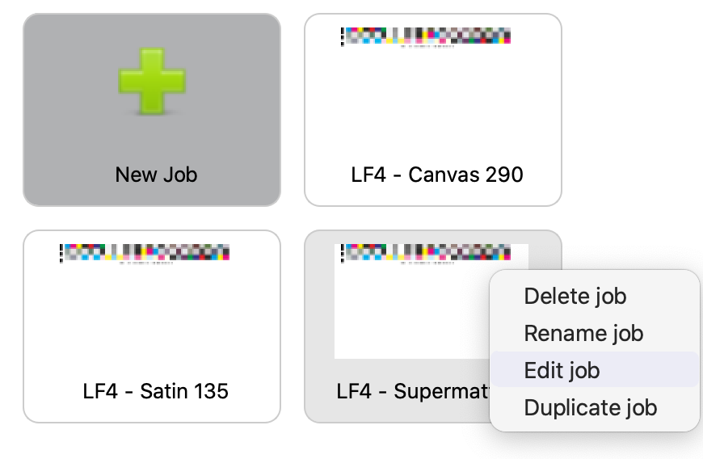Image resolution: width=703 pixels, height=459 pixels.
Task: Click the LF4 - Supermatt job label
Action: click(412, 391)
